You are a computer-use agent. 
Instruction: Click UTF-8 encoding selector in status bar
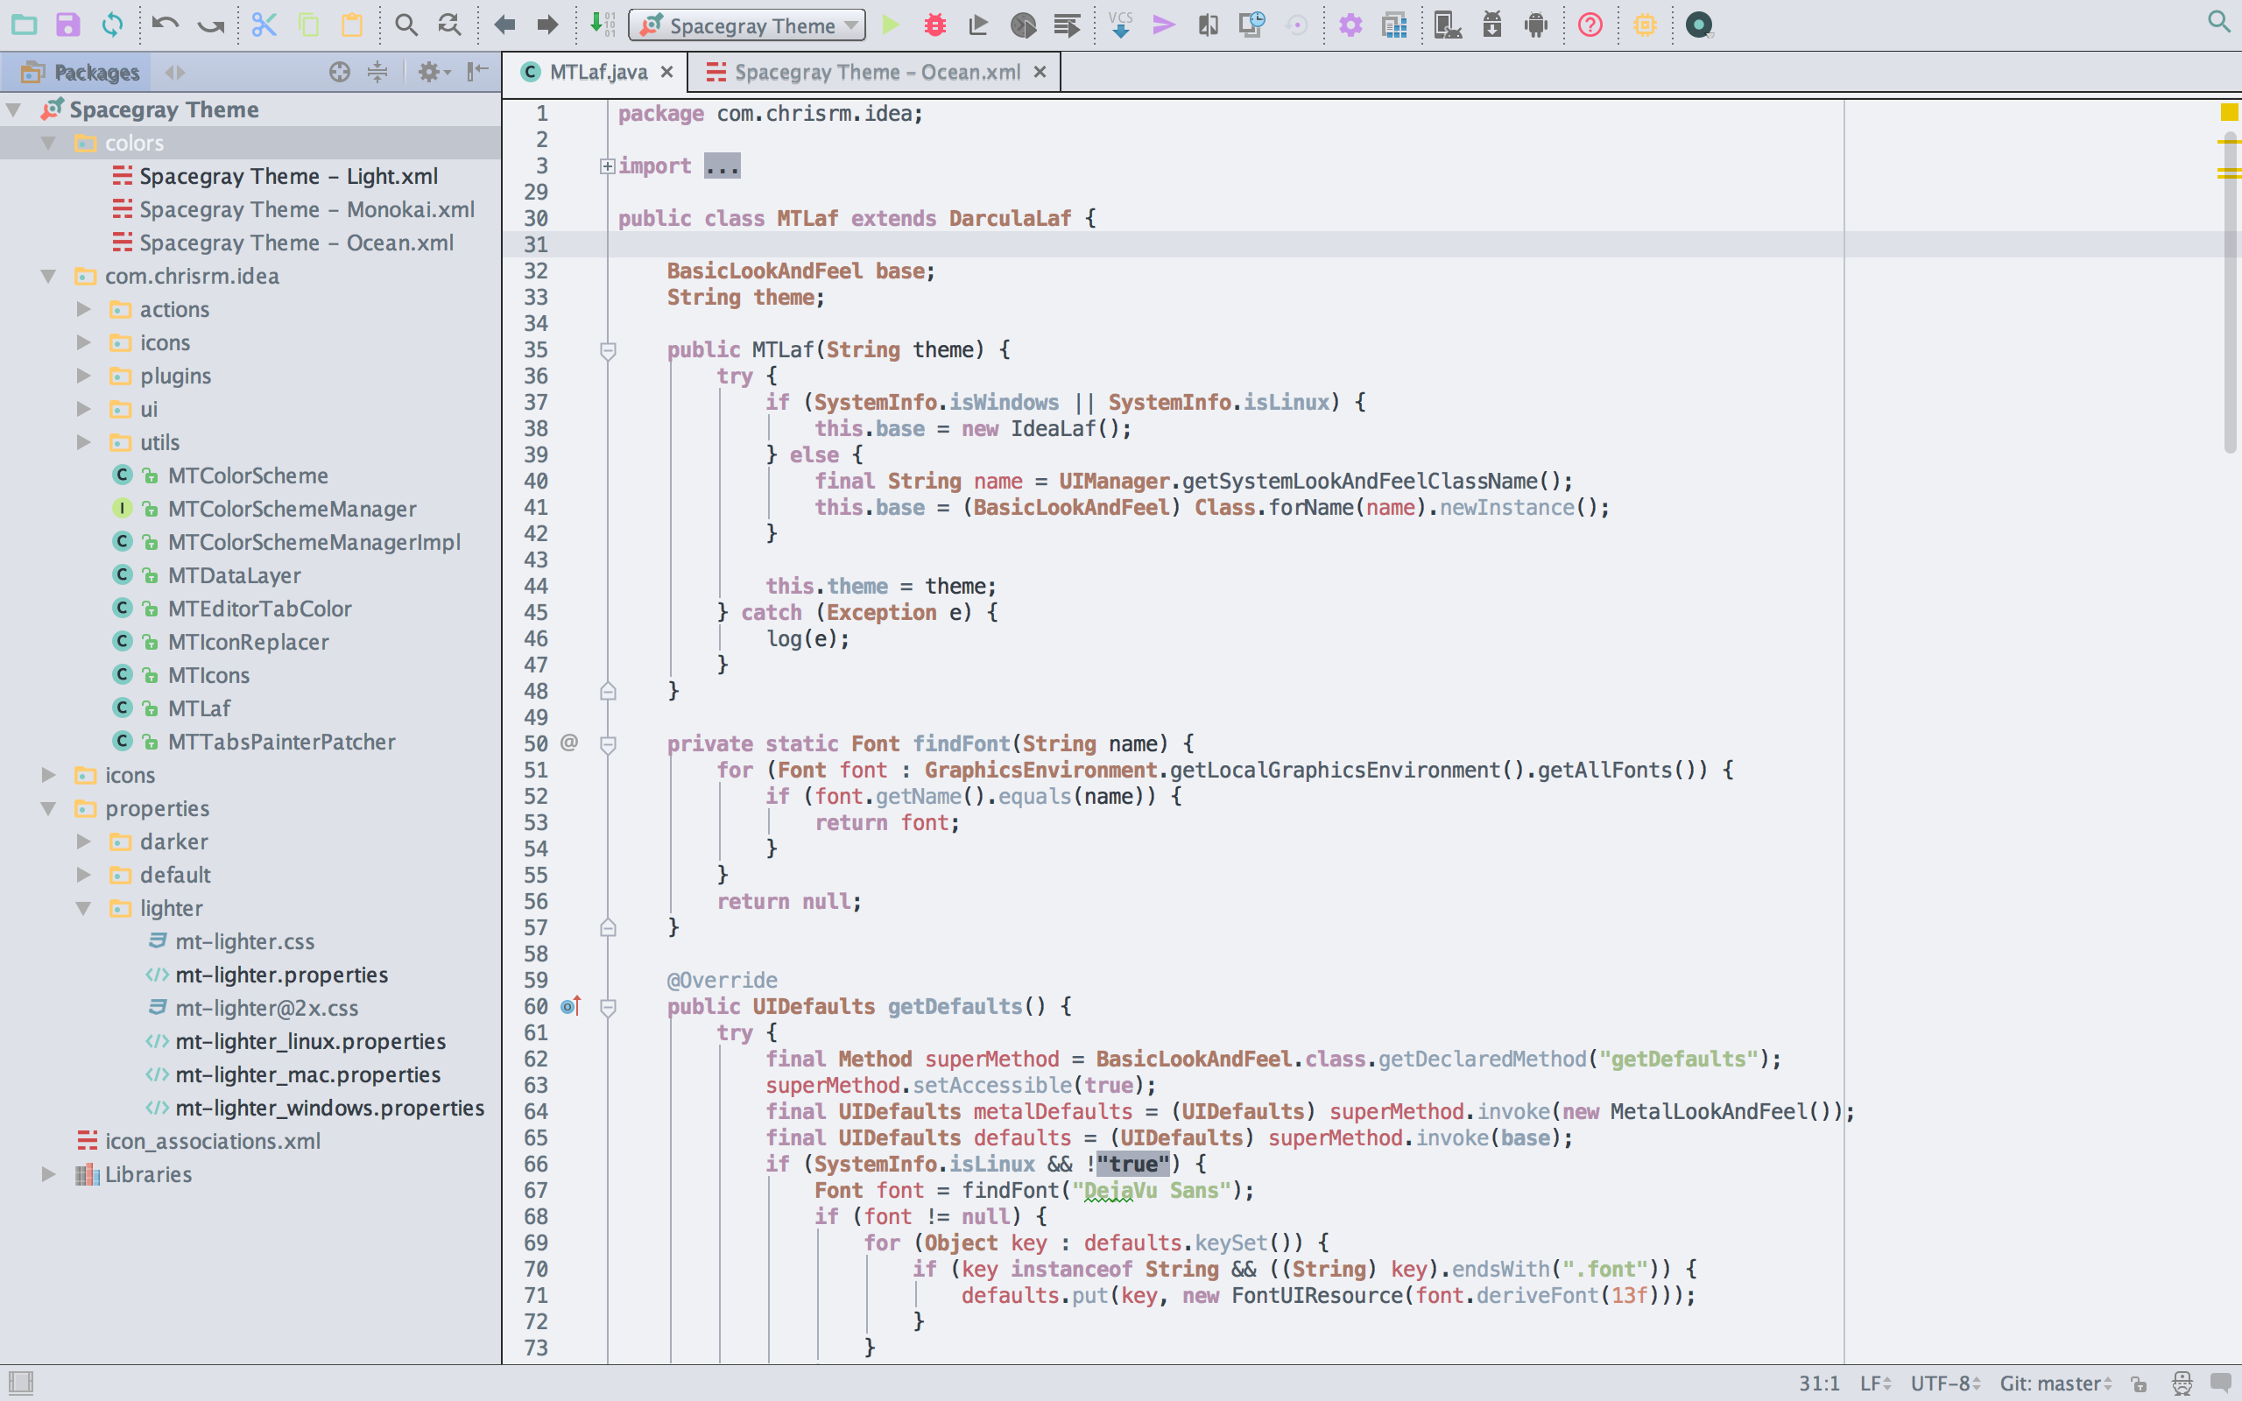click(x=1943, y=1383)
